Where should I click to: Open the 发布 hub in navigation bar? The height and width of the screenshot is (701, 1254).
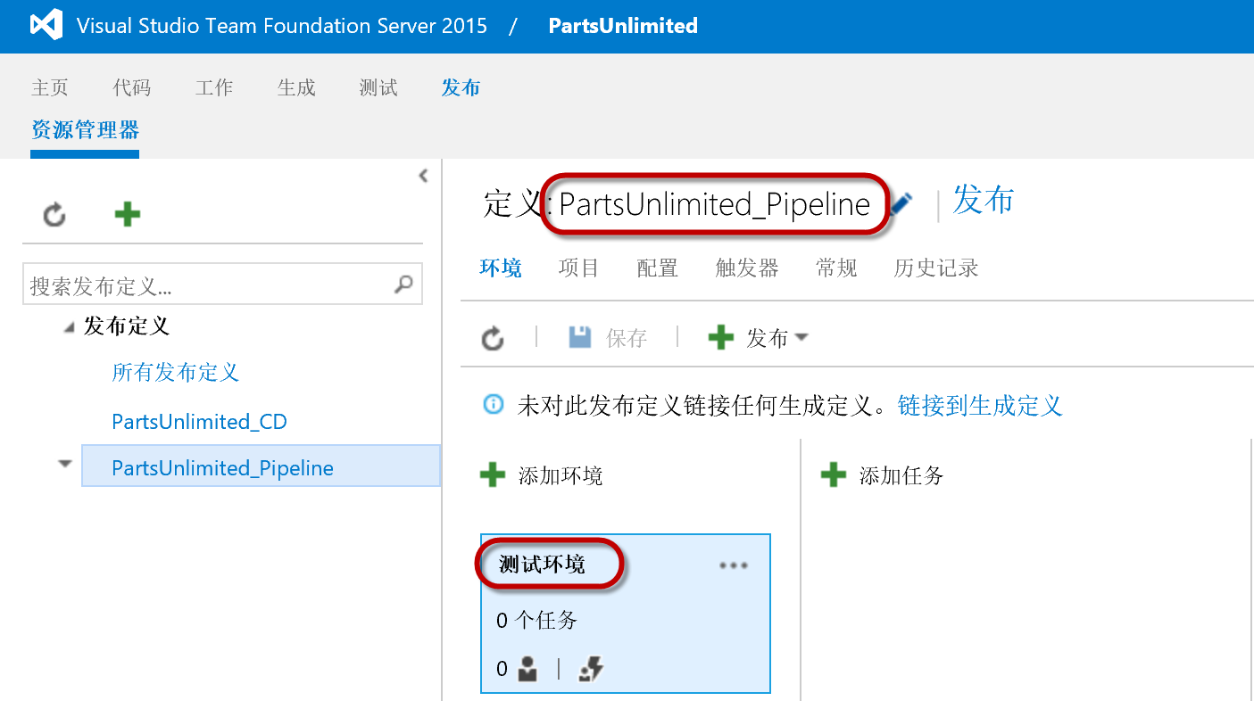(461, 87)
